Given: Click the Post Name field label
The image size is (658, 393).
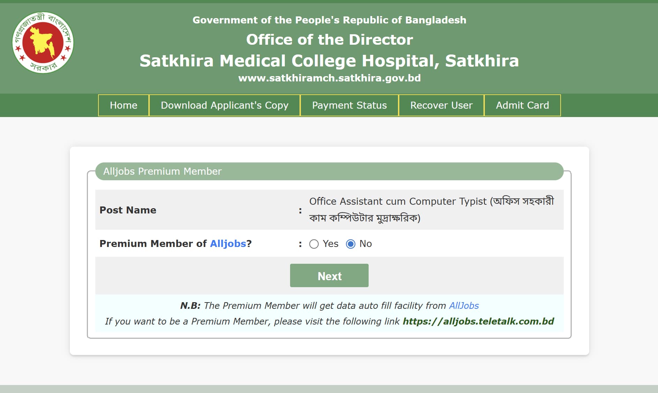Looking at the screenshot, I should click(128, 210).
